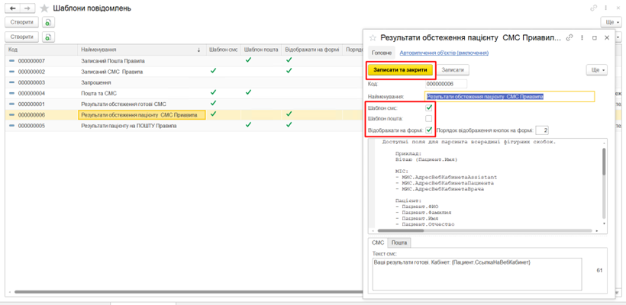The height and width of the screenshot is (305, 626).
Task: Add the dialog form to favorites
Action: tap(372, 37)
